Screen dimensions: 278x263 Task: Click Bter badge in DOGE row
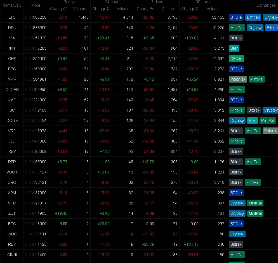tap(253, 120)
